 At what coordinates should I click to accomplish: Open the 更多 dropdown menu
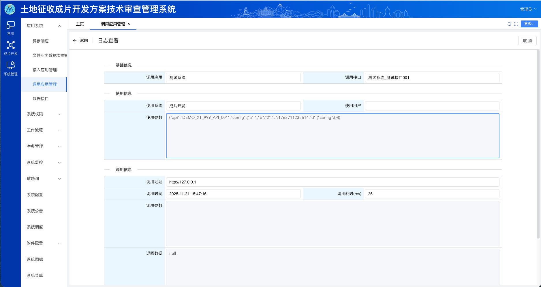[529, 24]
